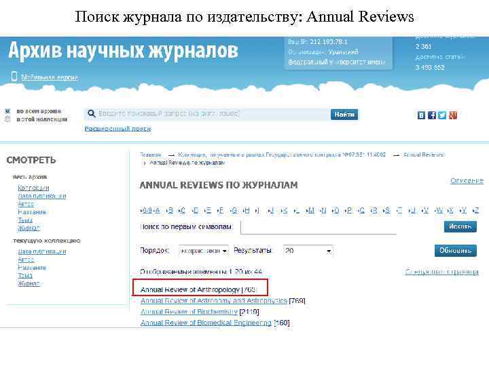
Task: Click the Найти search button
Action: tap(344, 115)
